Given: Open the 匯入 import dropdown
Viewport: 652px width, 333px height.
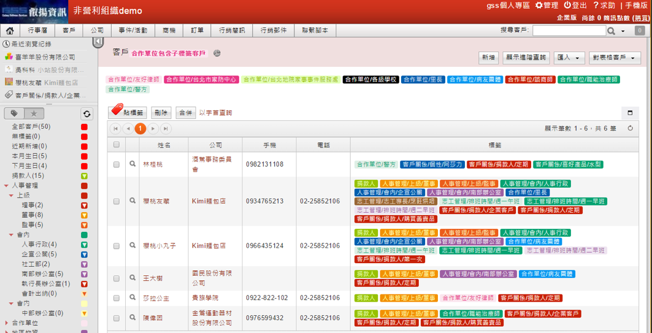Looking at the screenshot, I should tap(569, 58).
